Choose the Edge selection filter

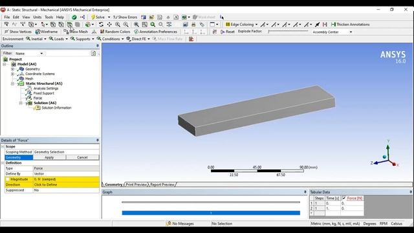pos(61,25)
